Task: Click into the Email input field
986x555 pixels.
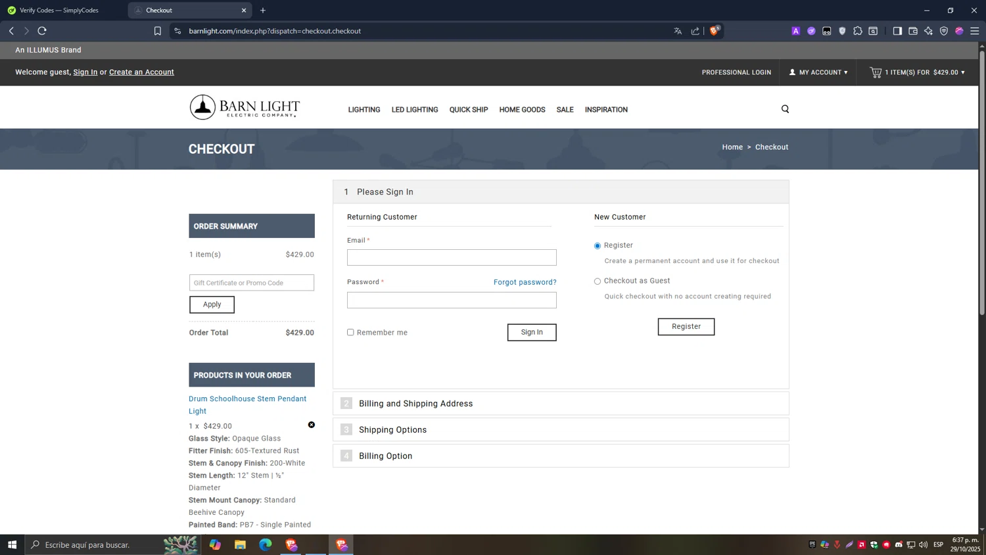Action: click(452, 257)
